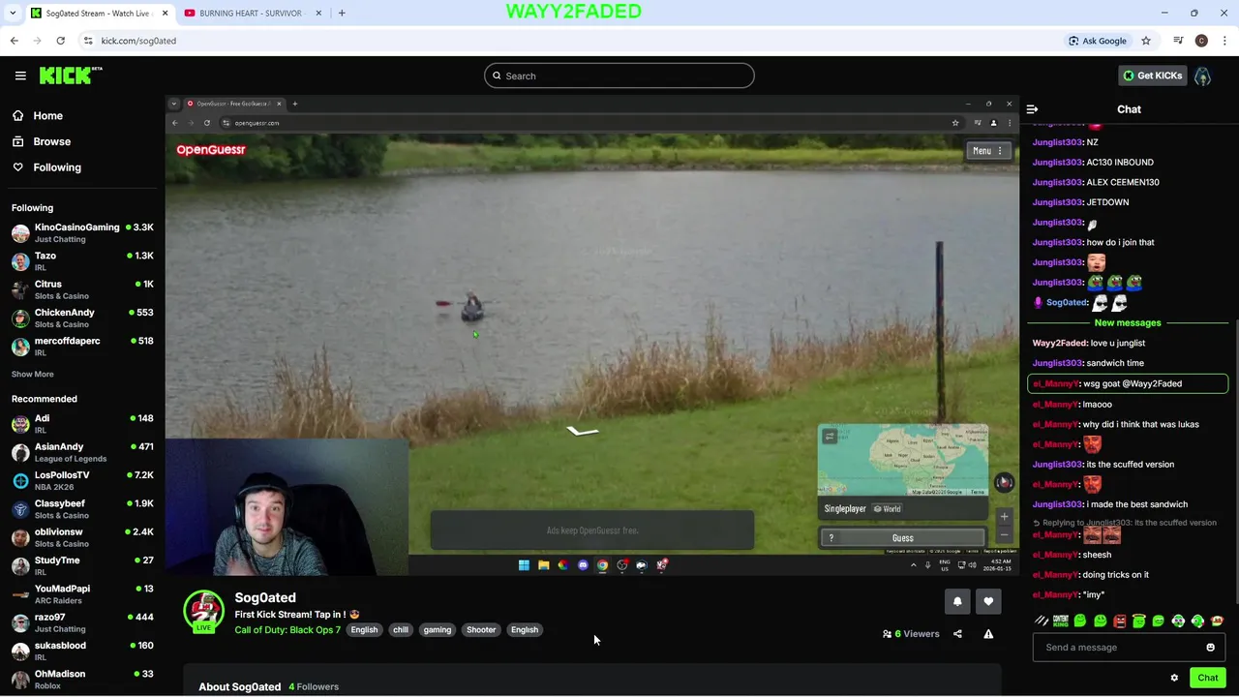Toggle notification bell for Sog0ated

click(957, 601)
